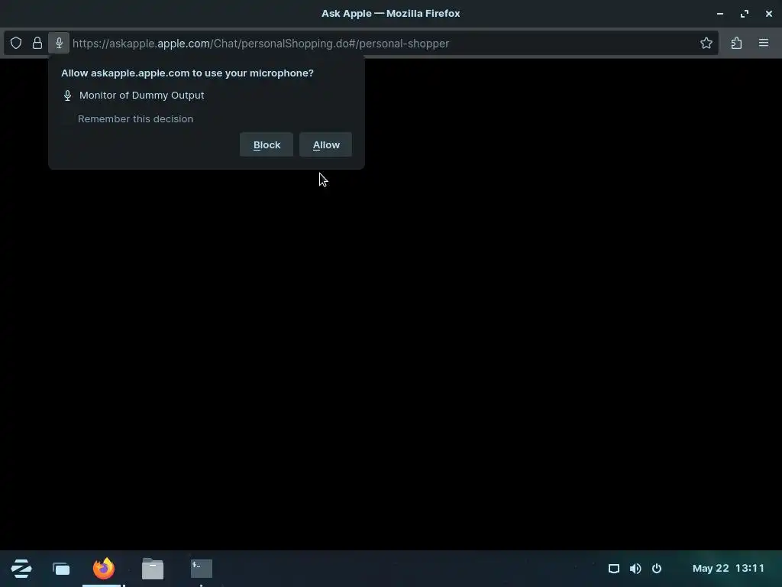Open Firefox hamburger application menu
Viewport: 782px width, 587px height.
764,44
